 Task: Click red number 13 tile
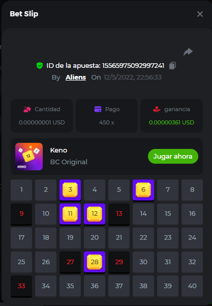pyautogui.click(x=119, y=214)
